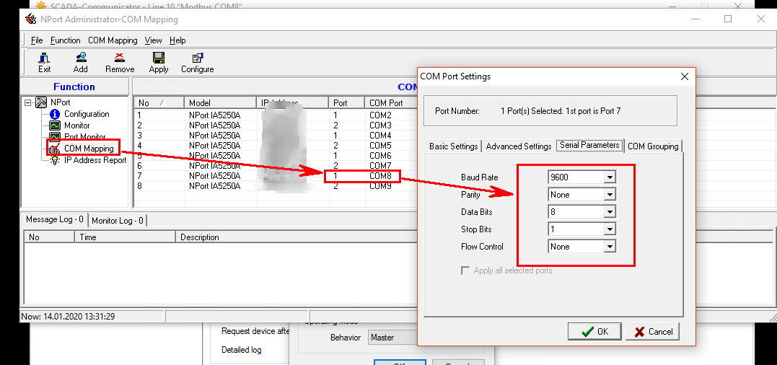
Task: Maximize the NPort Administrator window
Action: [x=727, y=19]
